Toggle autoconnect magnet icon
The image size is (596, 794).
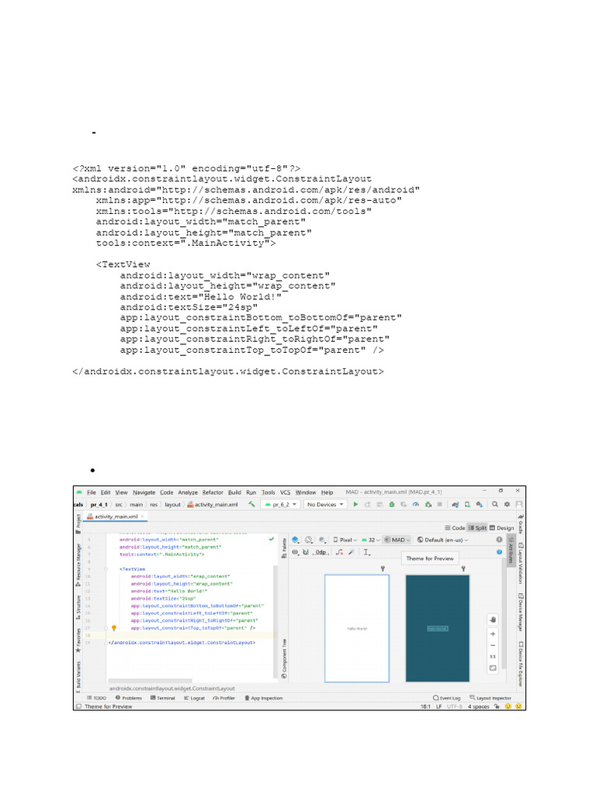click(306, 552)
